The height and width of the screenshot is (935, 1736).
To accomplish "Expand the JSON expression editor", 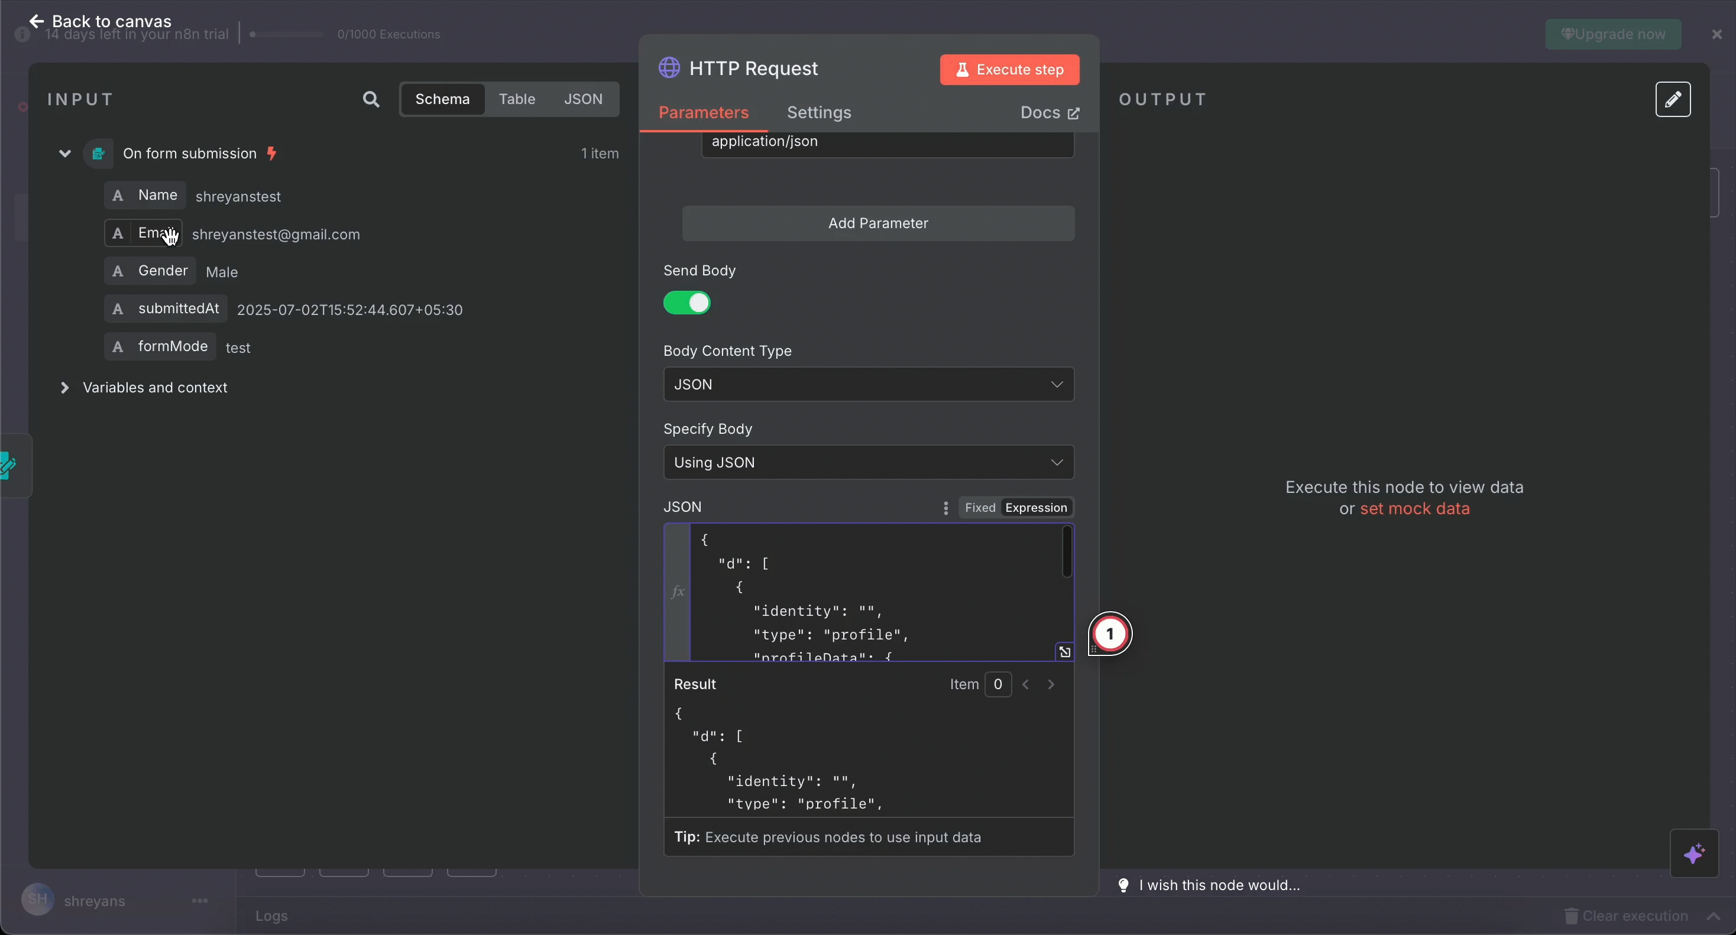I will 1064,651.
